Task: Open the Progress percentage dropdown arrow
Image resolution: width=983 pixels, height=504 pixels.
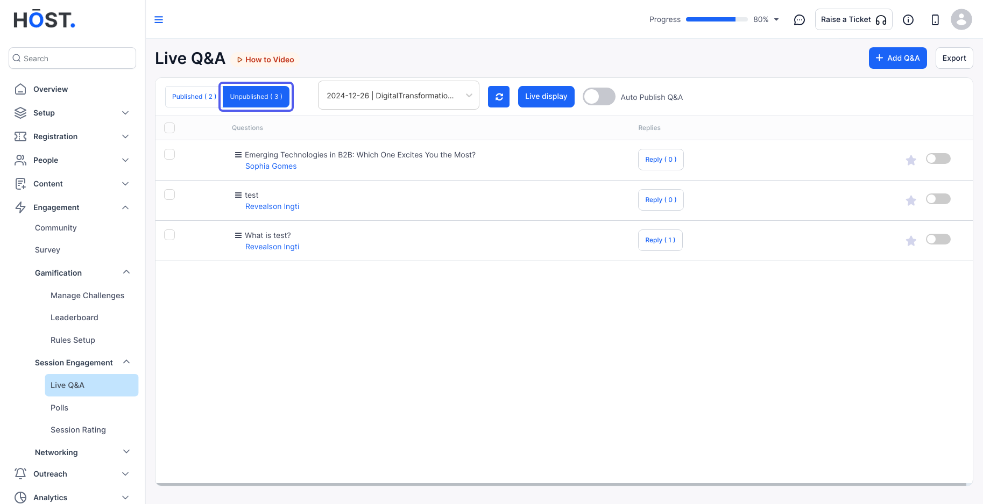Action: (x=776, y=19)
